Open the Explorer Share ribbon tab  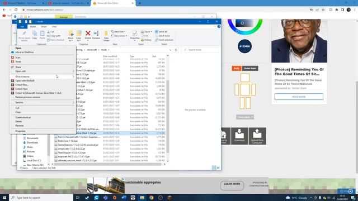[44, 27]
